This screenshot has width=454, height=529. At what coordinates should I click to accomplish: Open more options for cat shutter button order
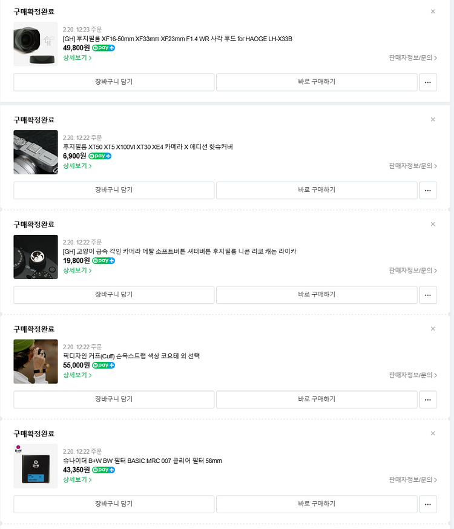coord(428,295)
